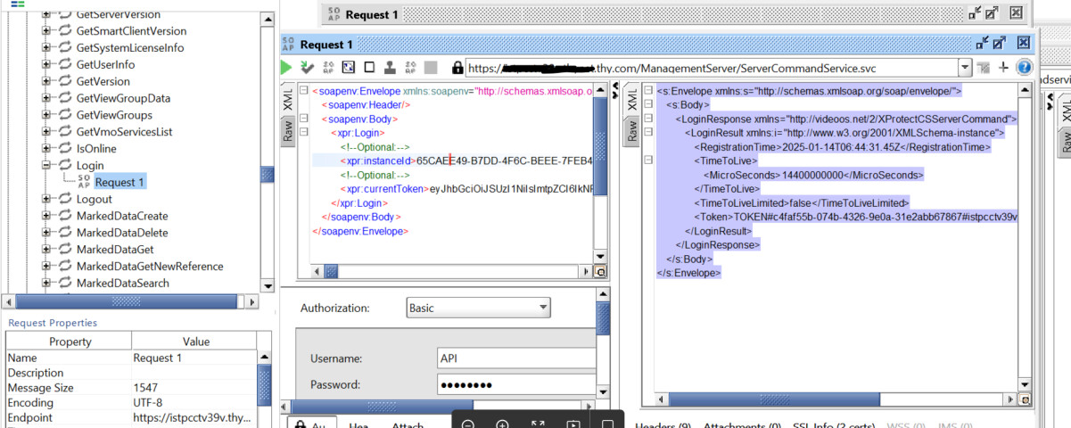The width and height of the screenshot is (1071, 428).
Task: Click the help question mark icon
Action: pyautogui.click(x=1024, y=68)
